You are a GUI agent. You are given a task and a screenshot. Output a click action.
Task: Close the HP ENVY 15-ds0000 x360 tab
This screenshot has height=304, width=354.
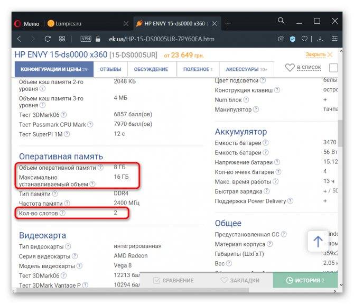pyautogui.click(x=215, y=23)
